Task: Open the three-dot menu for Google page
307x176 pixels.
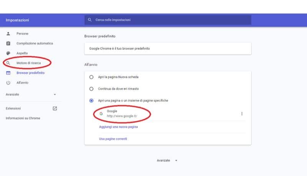Action: click(x=242, y=113)
